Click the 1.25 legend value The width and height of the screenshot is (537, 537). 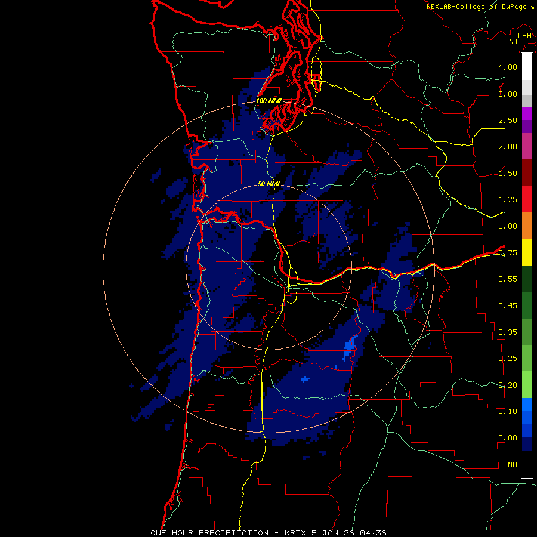click(508, 200)
